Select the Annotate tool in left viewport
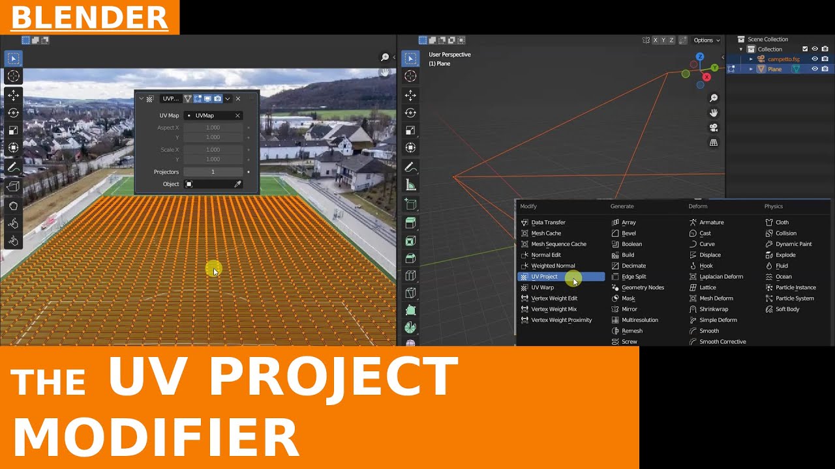The image size is (835, 469). point(13,167)
